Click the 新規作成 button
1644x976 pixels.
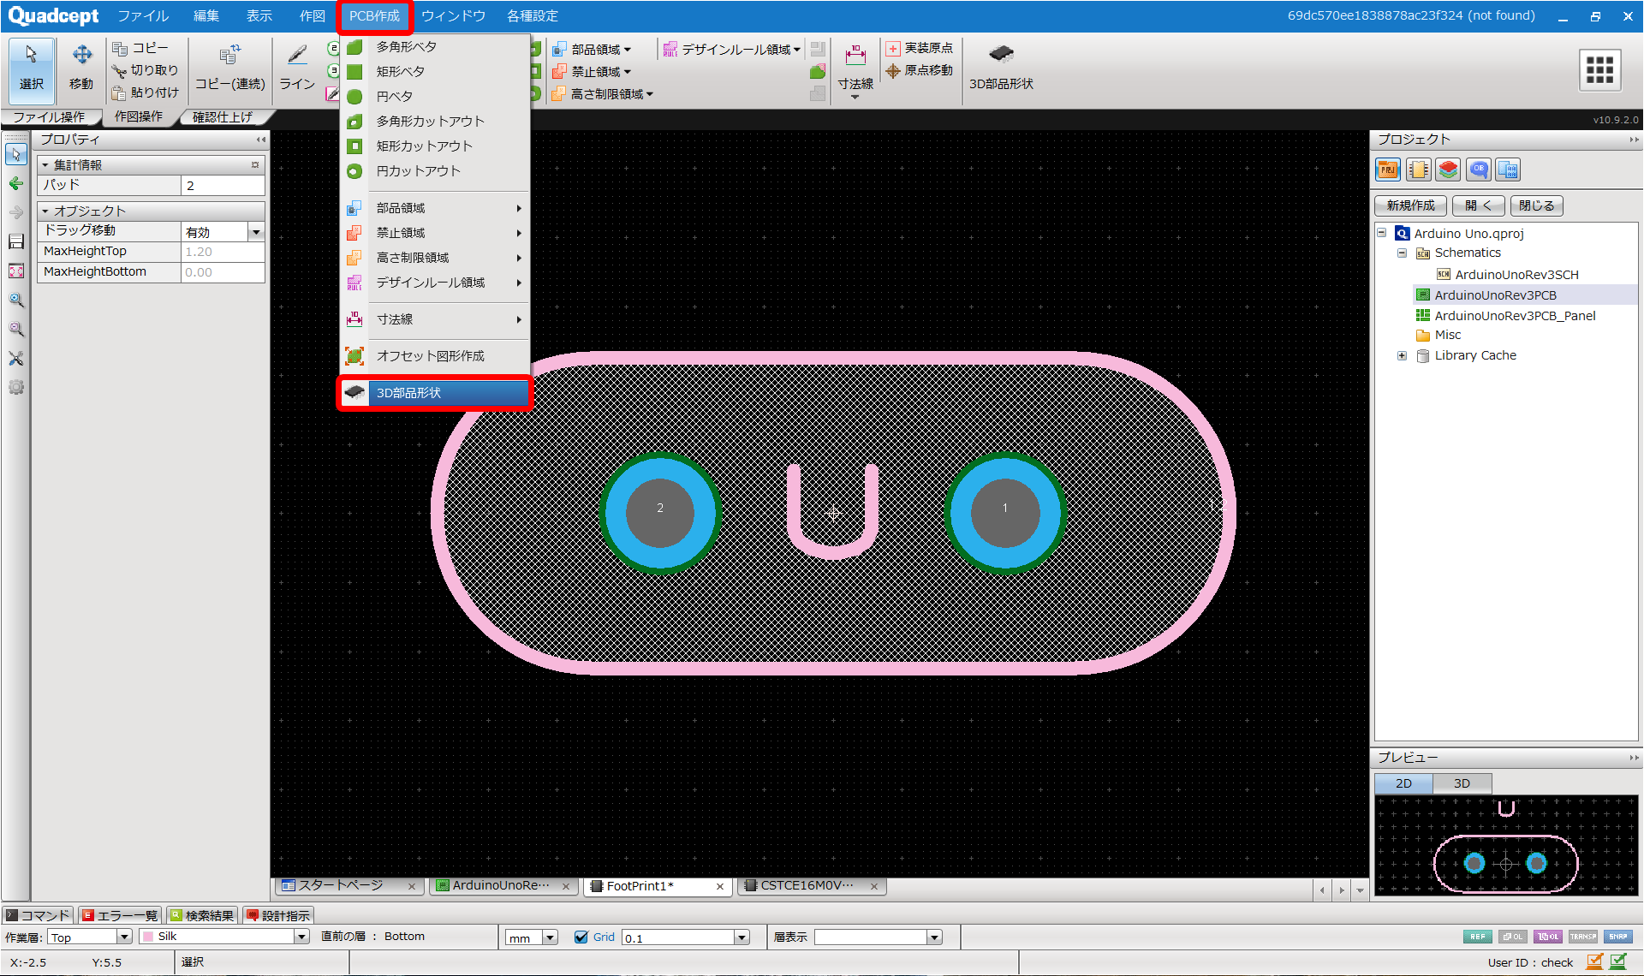tap(1410, 205)
